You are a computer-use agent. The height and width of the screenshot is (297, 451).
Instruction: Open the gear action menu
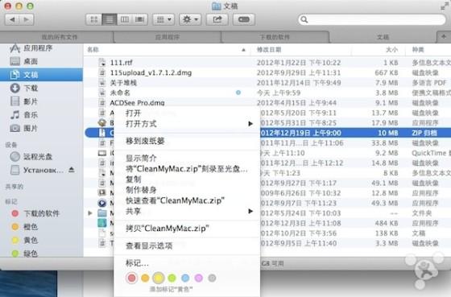tap(190, 19)
